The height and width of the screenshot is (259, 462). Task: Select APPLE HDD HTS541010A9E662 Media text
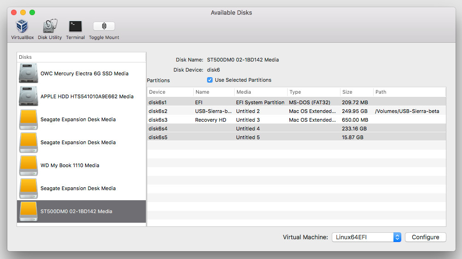click(x=87, y=96)
